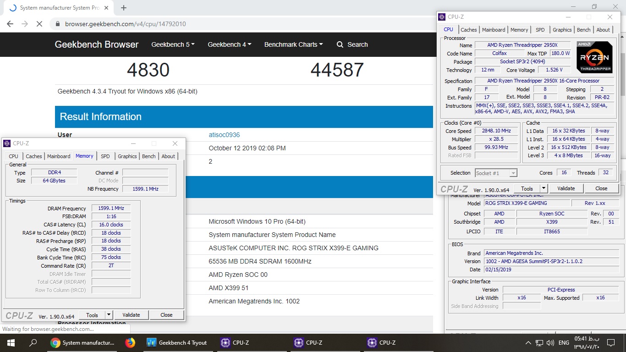
Task: Switch to Mainboard tab in CPU window
Action: click(x=494, y=30)
